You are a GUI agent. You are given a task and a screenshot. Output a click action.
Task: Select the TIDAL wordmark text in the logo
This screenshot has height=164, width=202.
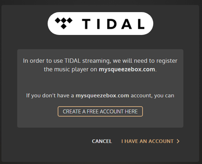(113, 24)
